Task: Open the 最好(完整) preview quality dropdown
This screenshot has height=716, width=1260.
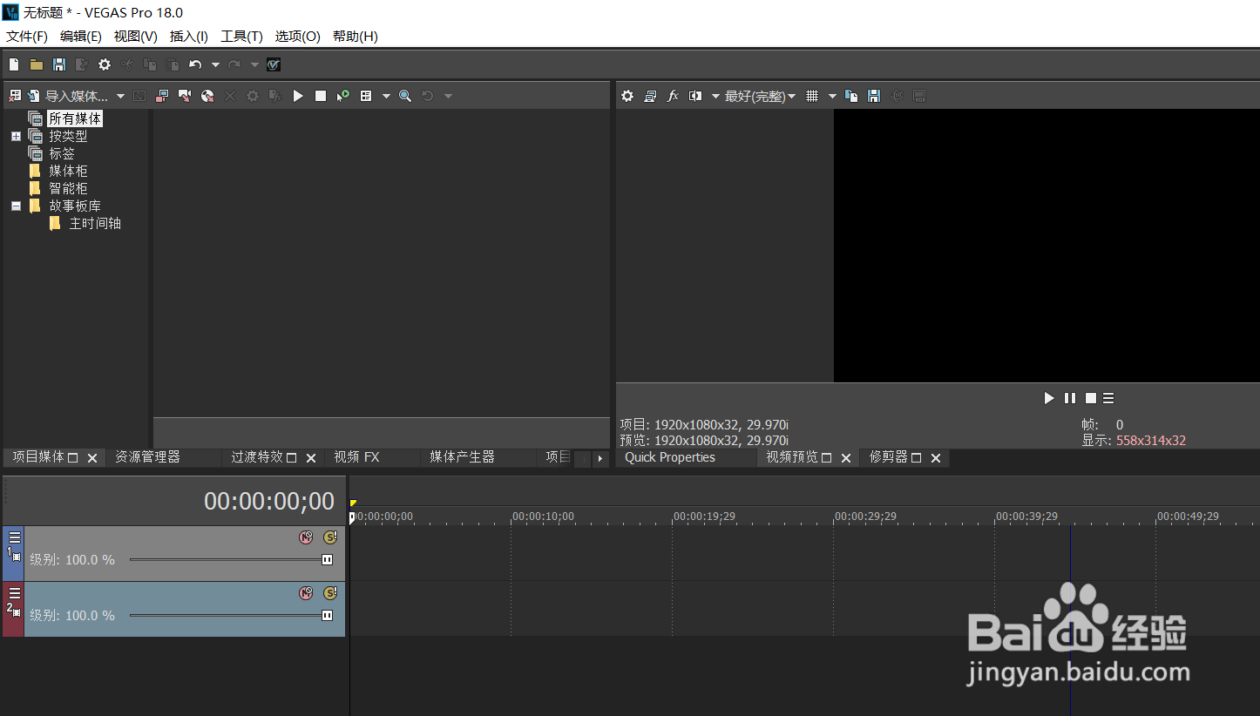Action: [761, 96]
